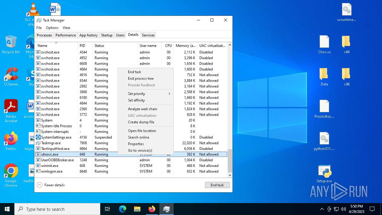Click the volume icon in system tray
The height and width of the screenshot is (215, 382).
[x=344, y=209]
